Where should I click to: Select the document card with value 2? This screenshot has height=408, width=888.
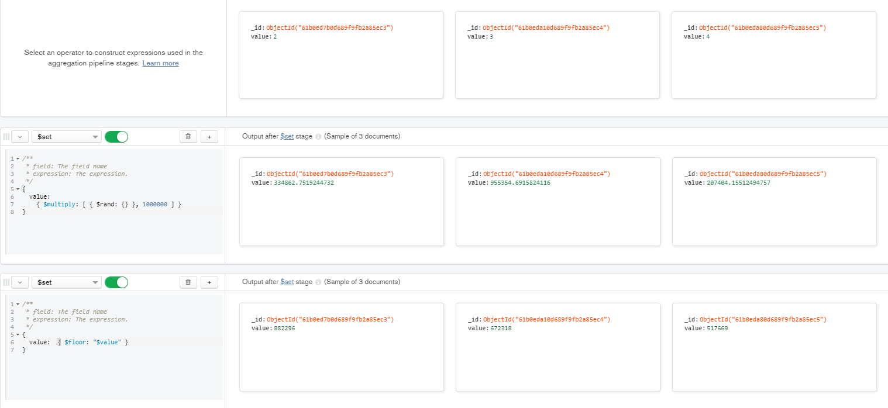pyautogui.click(x=341, y=55)
